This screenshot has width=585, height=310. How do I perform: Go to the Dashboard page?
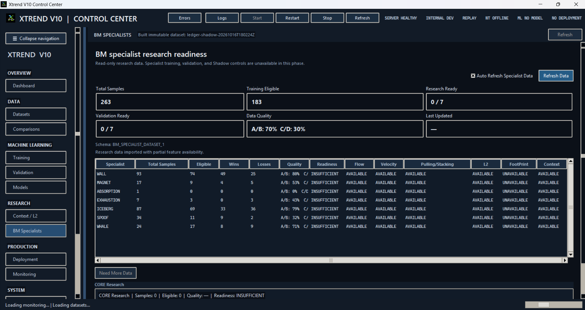click(x=36, y=86)
